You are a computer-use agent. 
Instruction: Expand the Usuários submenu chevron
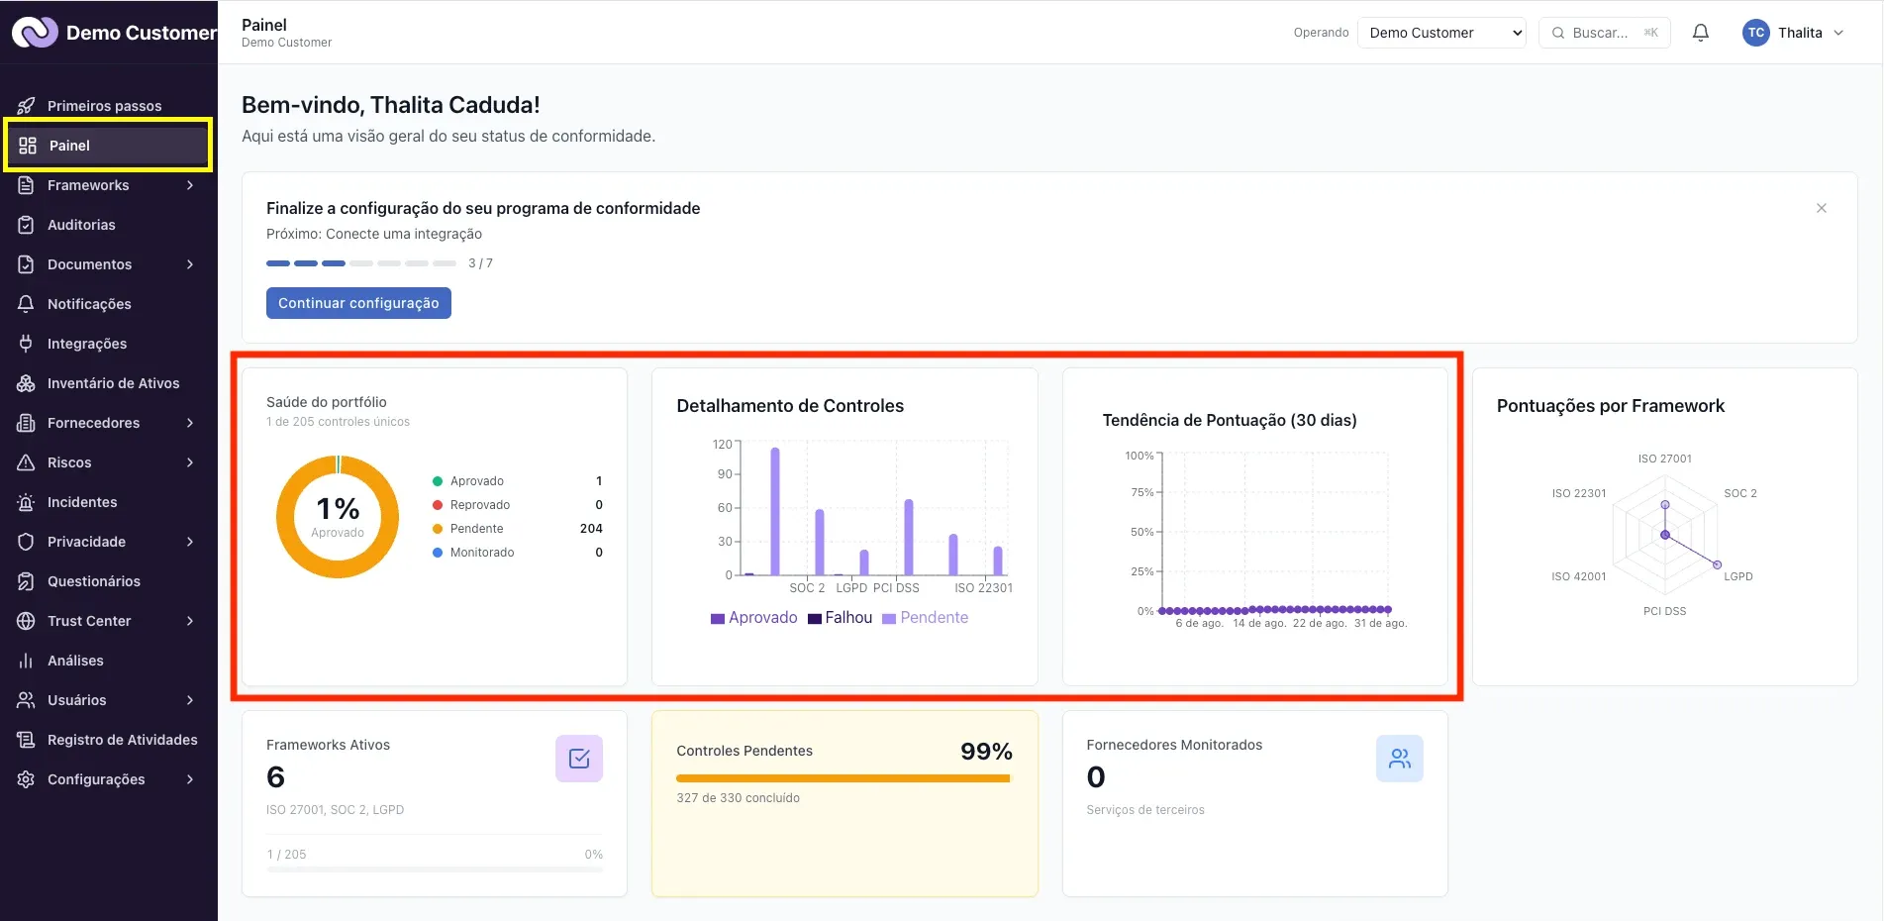(190, 700)
